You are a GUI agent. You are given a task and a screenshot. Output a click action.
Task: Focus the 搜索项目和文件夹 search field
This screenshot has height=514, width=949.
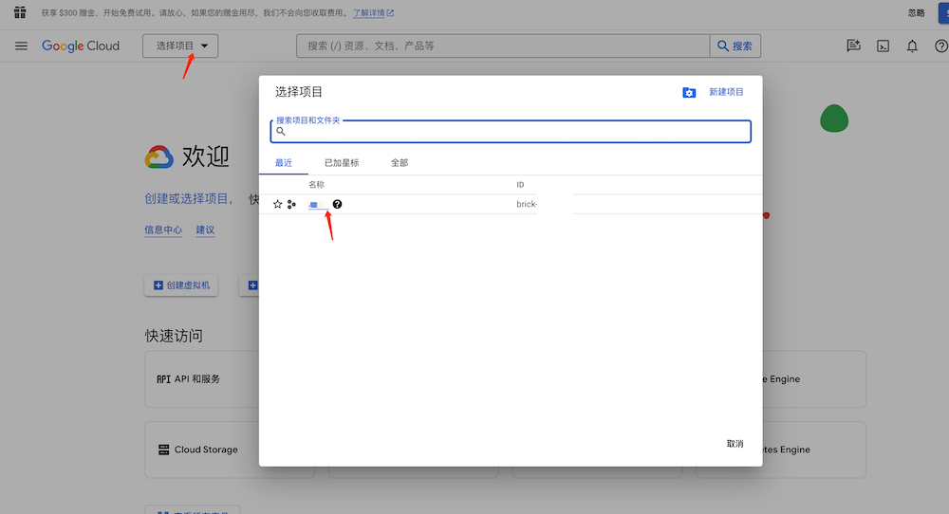[512, 132]
